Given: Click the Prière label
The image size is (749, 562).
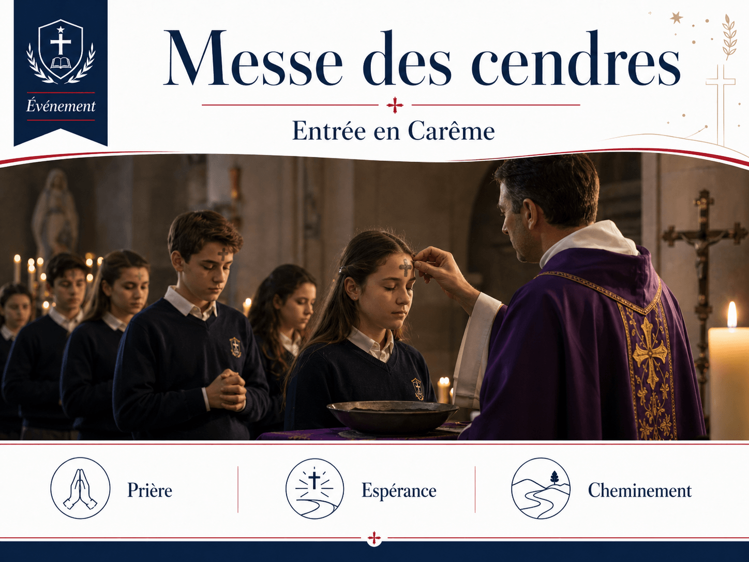Looking at the screenshot, I should click(x=150, y=490).
